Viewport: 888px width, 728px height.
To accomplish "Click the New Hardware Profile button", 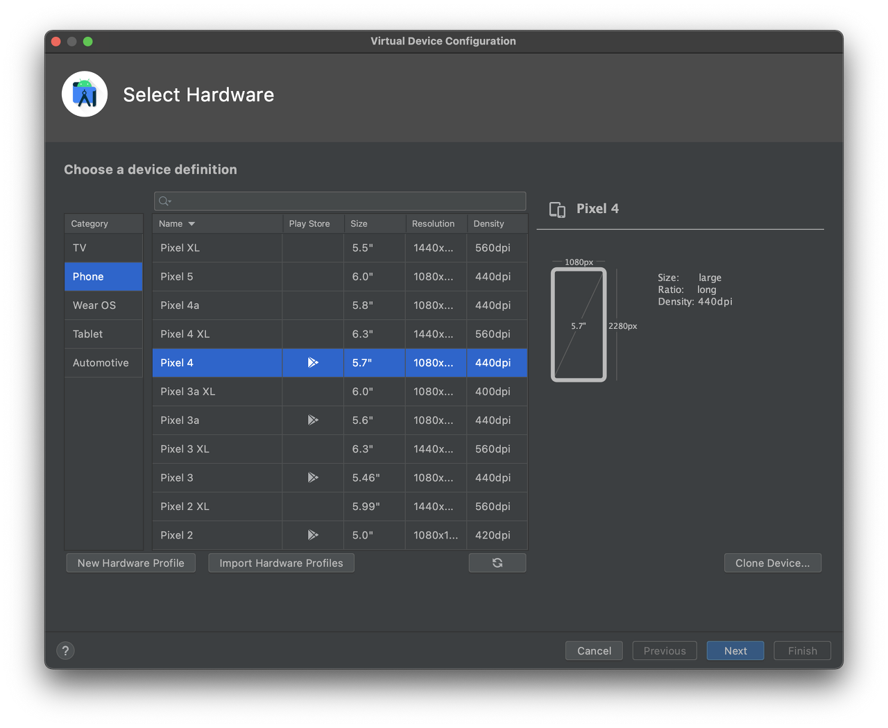I will click(131, 563).
